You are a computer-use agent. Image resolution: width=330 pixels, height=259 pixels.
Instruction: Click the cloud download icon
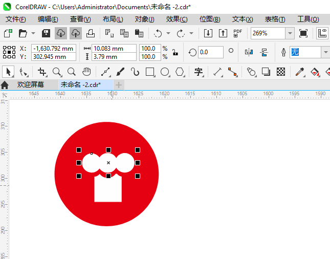(61, 33)
